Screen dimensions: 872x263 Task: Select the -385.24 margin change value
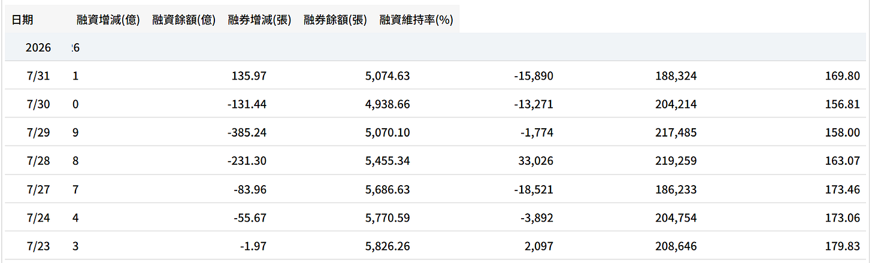[x=247, y=132]
